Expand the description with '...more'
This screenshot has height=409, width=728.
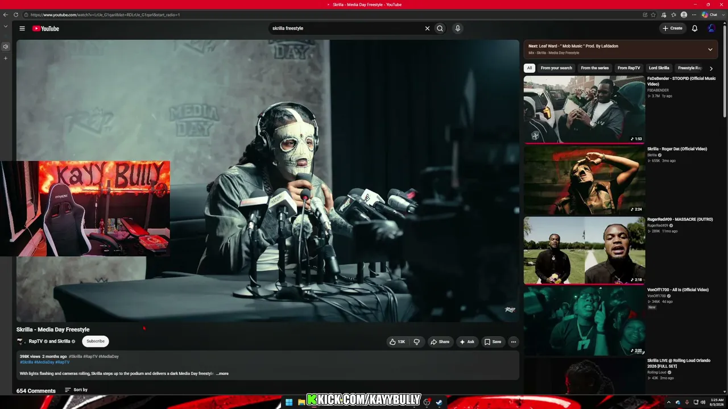pos(222,374)
